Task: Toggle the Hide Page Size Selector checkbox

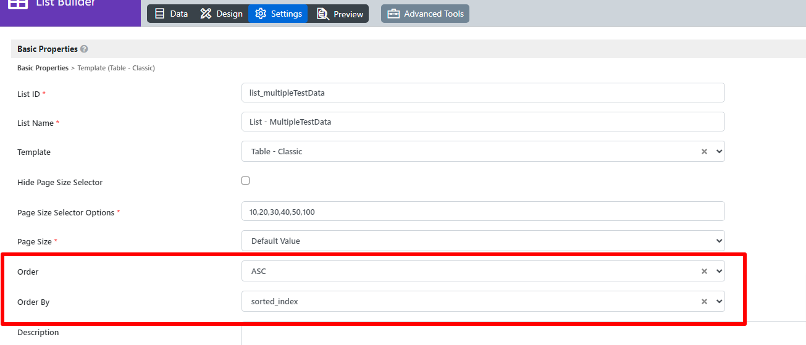Action: point(245,181)
